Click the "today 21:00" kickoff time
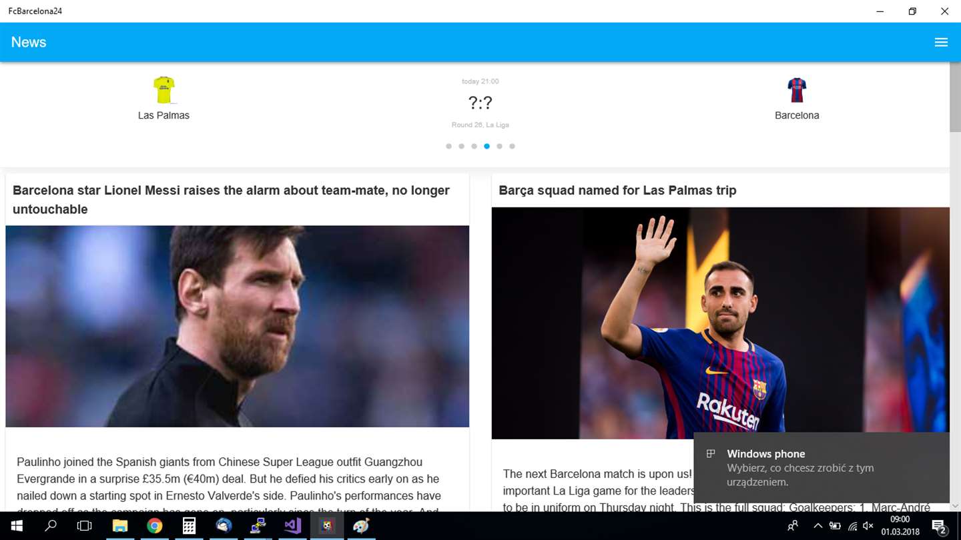Screen dimensions: 961x540 [480, 81]
